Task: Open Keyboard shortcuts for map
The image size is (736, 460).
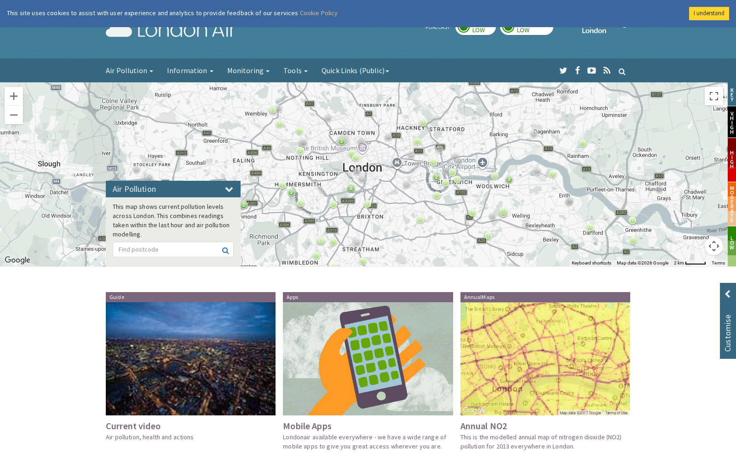Action: click(x=592, y=263)
